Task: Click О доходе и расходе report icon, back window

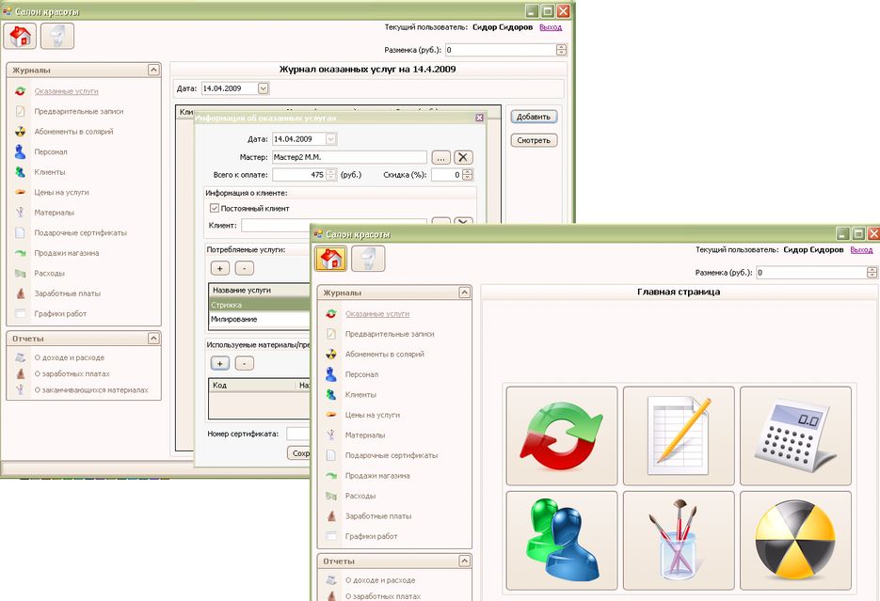Action: pos(20,357)
